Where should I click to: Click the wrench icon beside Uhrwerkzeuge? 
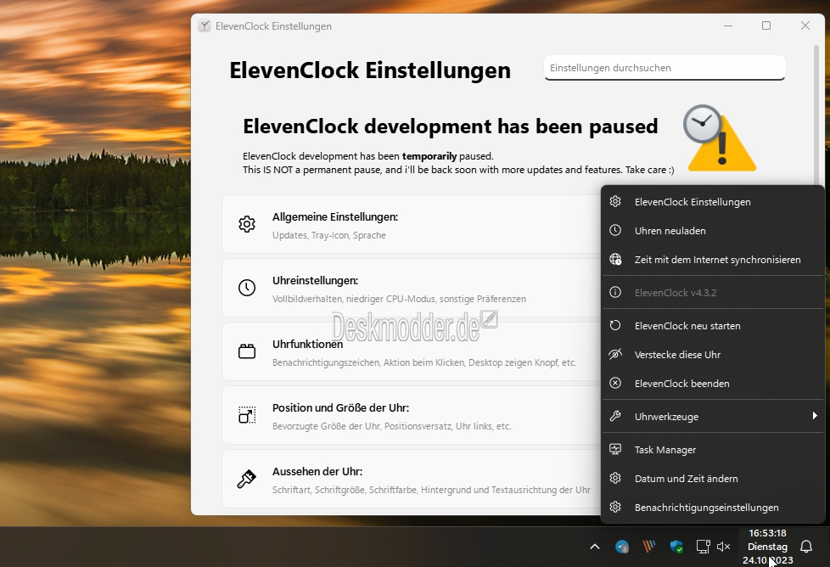click(615, 416)
